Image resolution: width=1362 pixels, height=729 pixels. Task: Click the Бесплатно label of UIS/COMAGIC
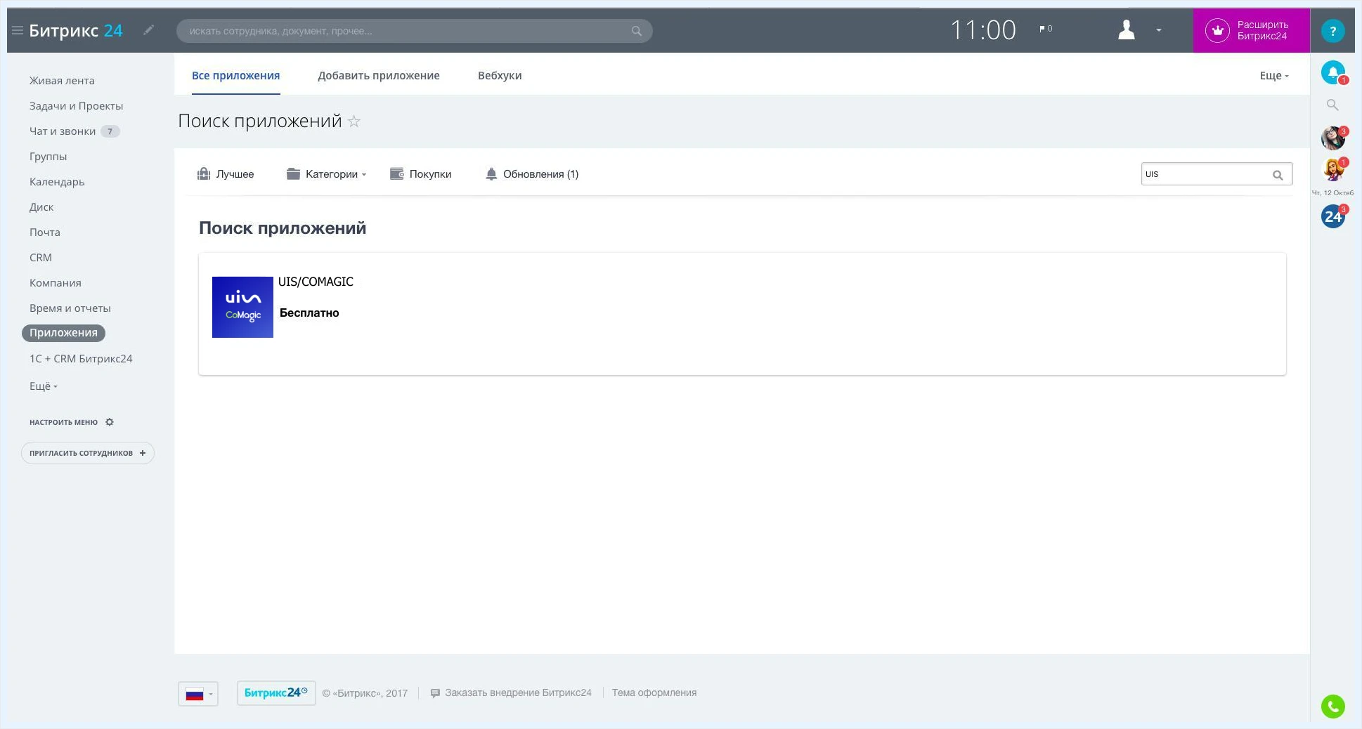tap(309, 313)
